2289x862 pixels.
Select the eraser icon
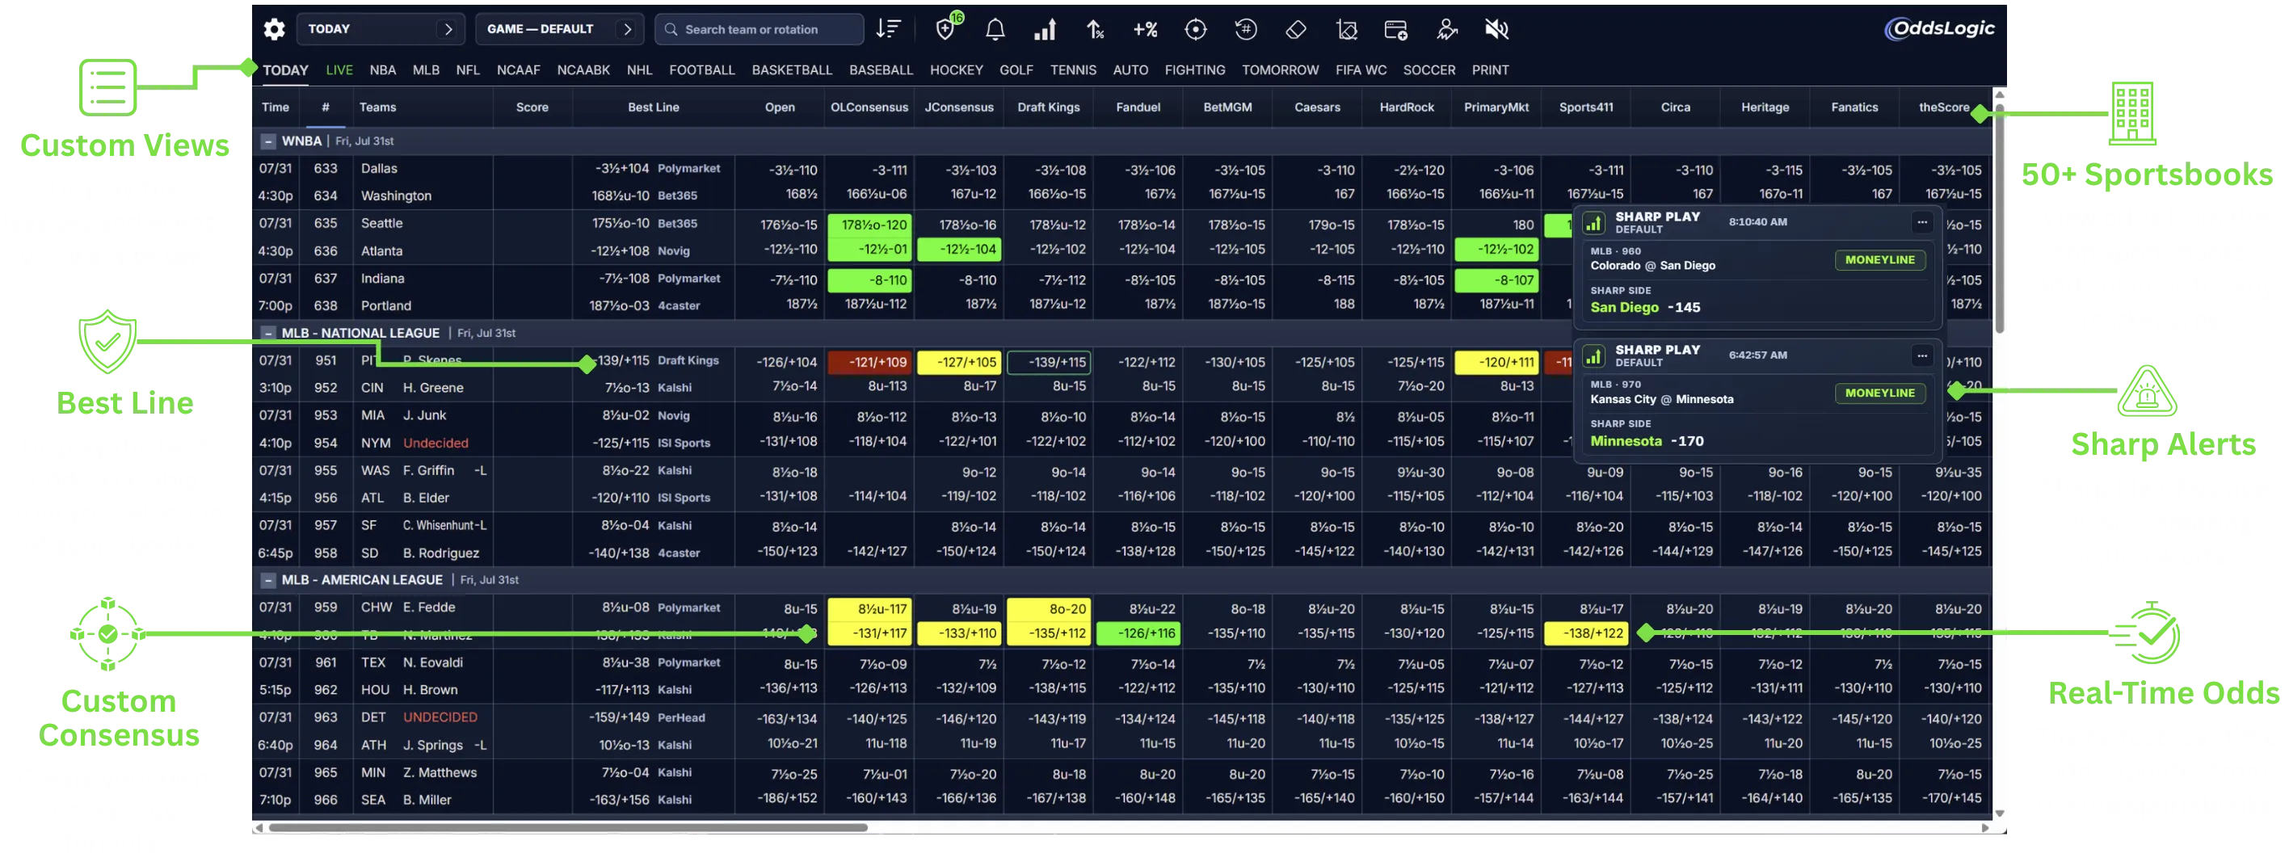1295,29
